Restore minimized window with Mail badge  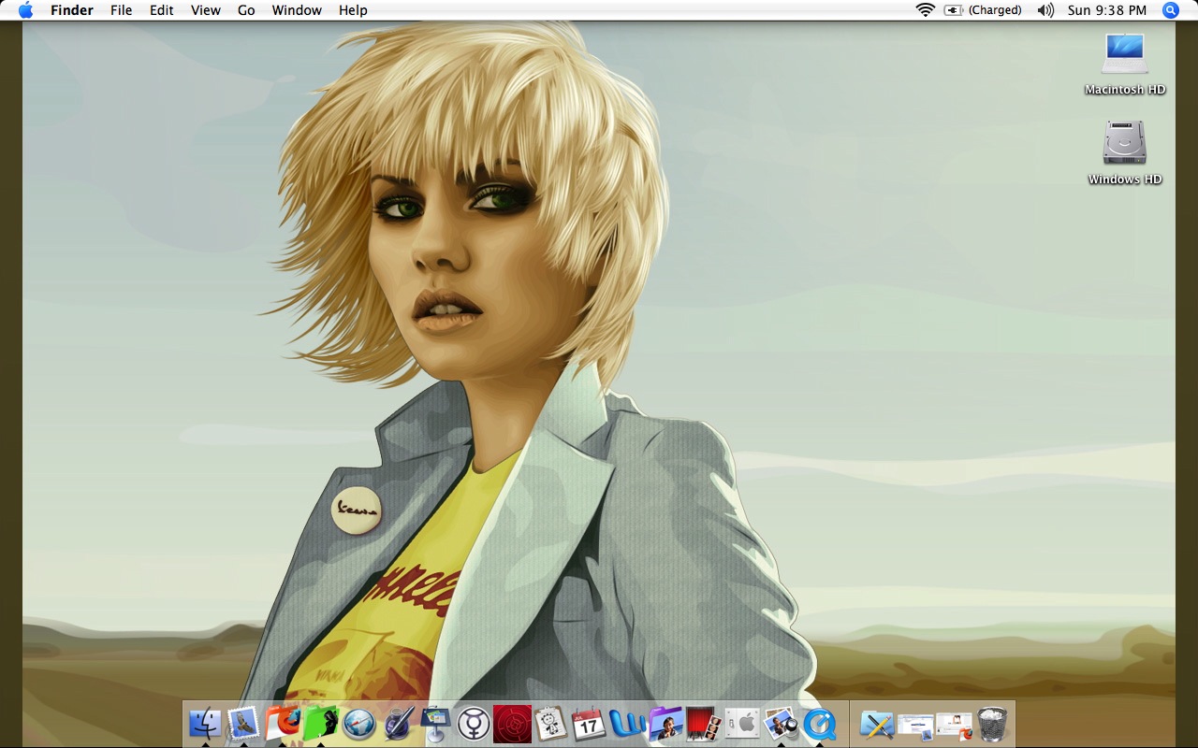pyautogui.click(x=915, y=725)
